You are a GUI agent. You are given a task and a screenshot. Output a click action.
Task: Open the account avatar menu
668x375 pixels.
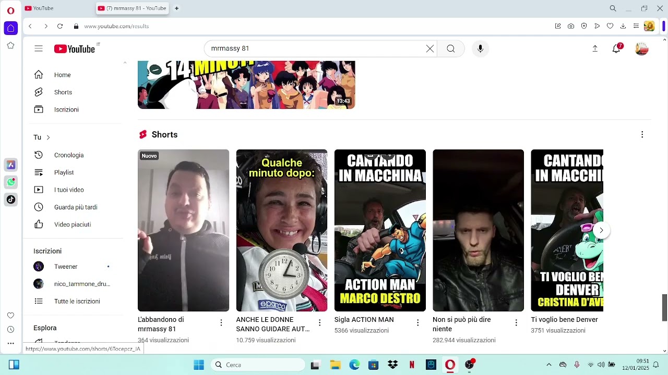tap(642, 48)
